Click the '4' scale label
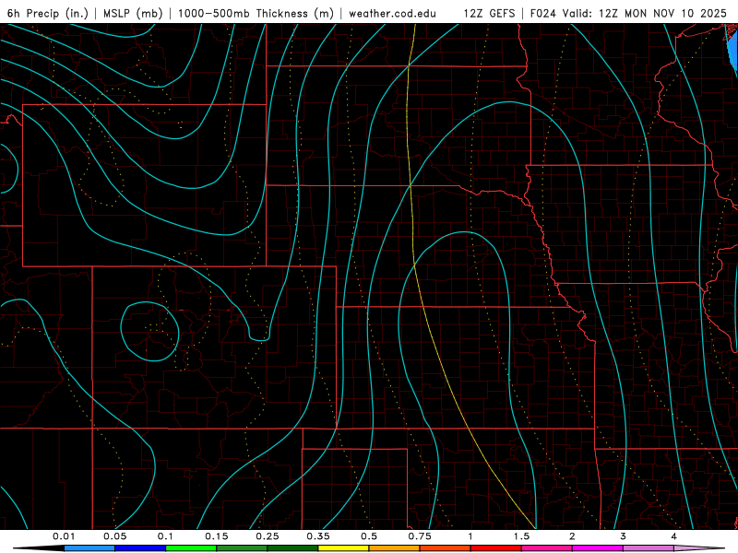The width and height of the screenshot is (738, 553). 674,536
